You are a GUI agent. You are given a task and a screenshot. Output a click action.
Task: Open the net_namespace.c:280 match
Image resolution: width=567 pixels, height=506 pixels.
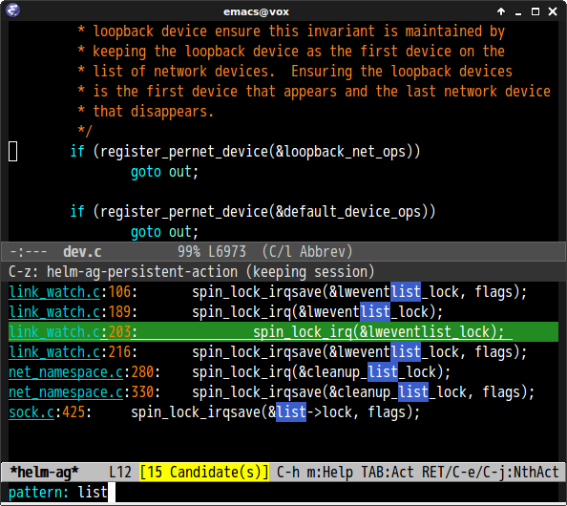(x=283, y=372)
